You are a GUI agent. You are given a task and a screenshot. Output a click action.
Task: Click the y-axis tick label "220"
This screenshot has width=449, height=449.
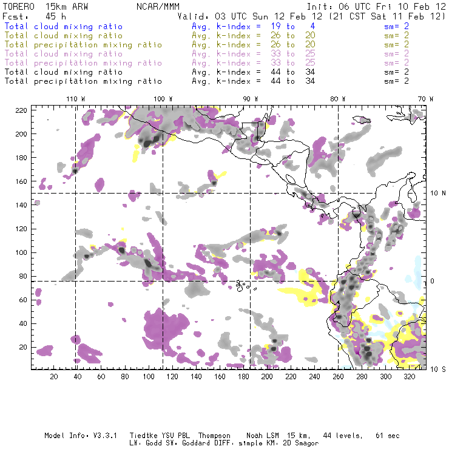point(21,110)
